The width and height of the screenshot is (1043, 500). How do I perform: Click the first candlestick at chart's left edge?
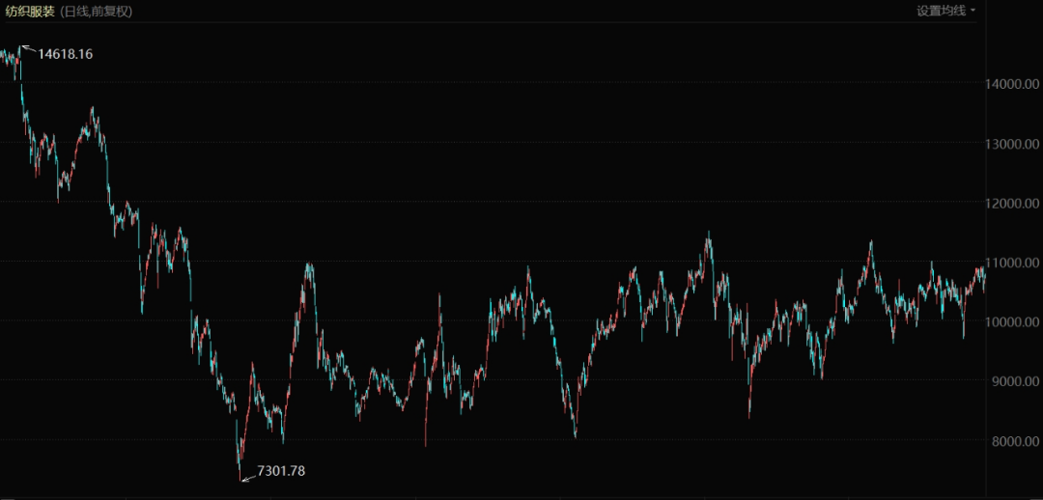[2, 56]
